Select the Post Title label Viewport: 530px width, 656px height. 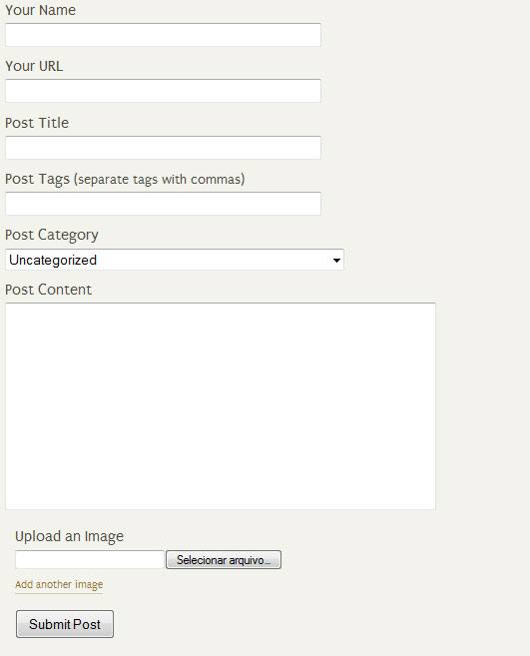pyautogui.click(x=37, y=123)
